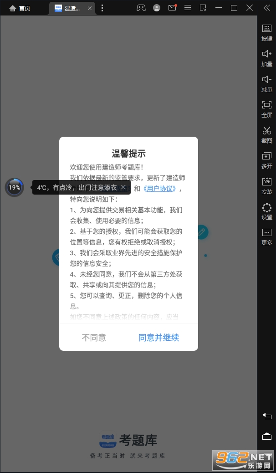Viewport: 276px width, 473px height.
Task: Close the 建造… app tab
Action: click(x=90, y=8)
